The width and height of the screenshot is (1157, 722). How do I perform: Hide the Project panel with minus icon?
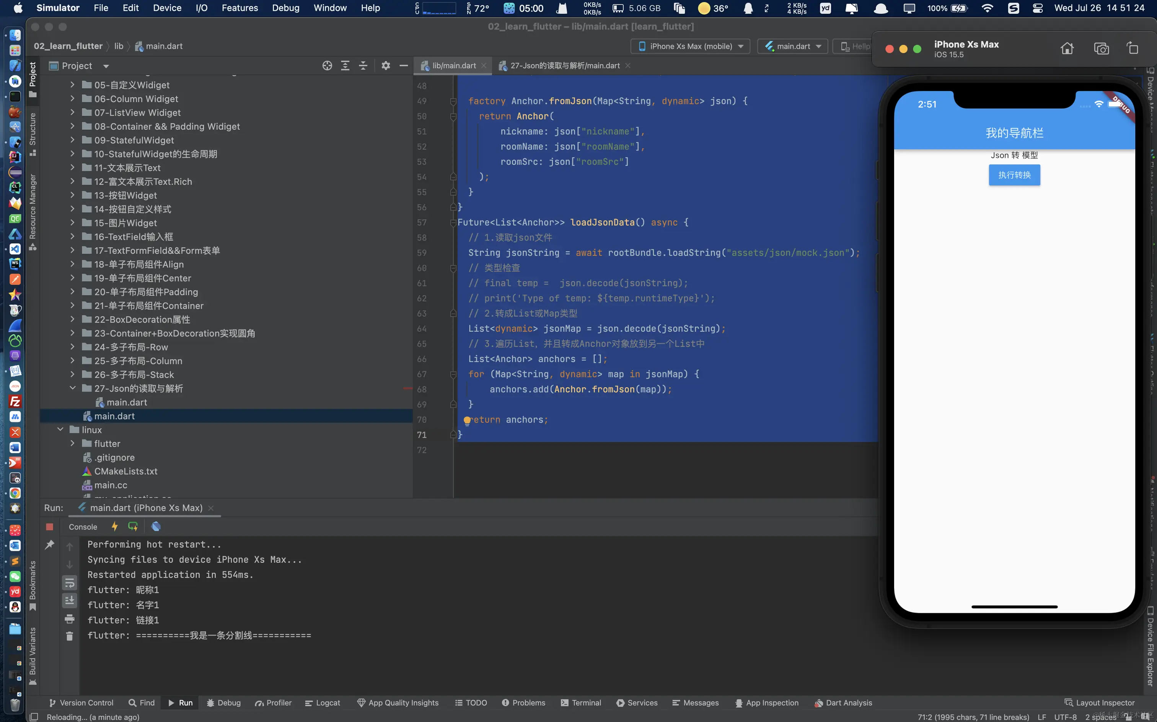[x=404, y=66]
